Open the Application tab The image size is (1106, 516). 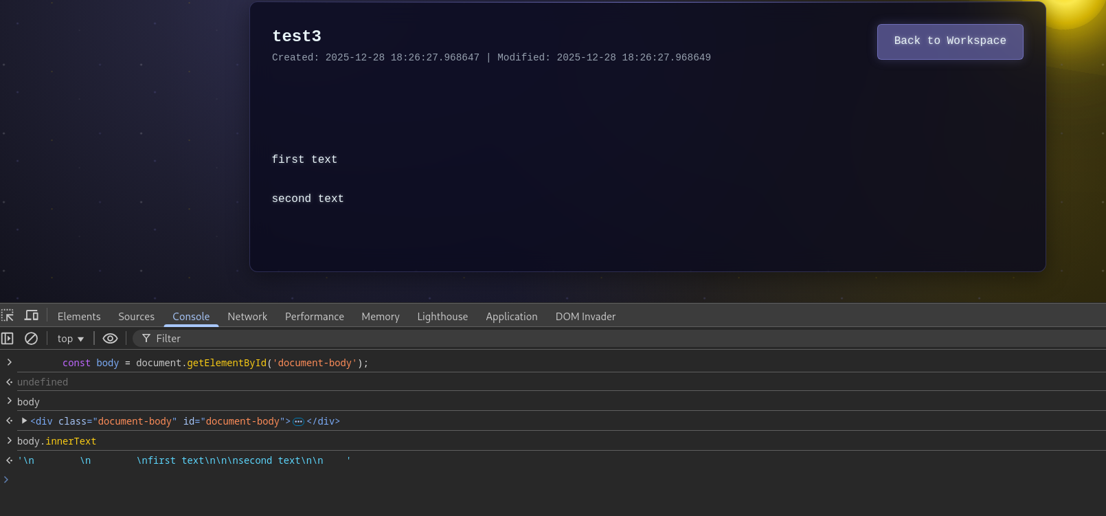pos(512,317)
